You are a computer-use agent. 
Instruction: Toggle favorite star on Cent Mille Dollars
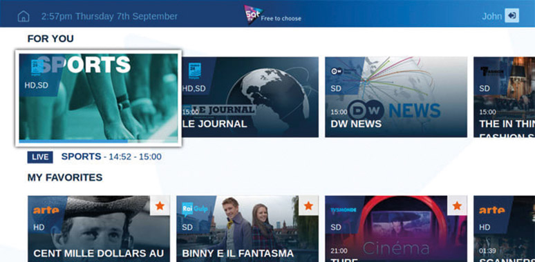coord(160,205)
